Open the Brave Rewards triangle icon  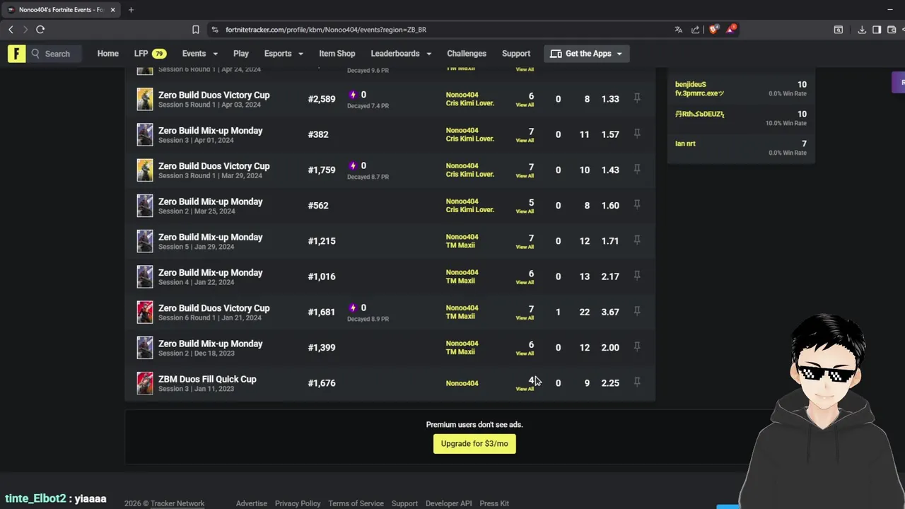[730, 30]
